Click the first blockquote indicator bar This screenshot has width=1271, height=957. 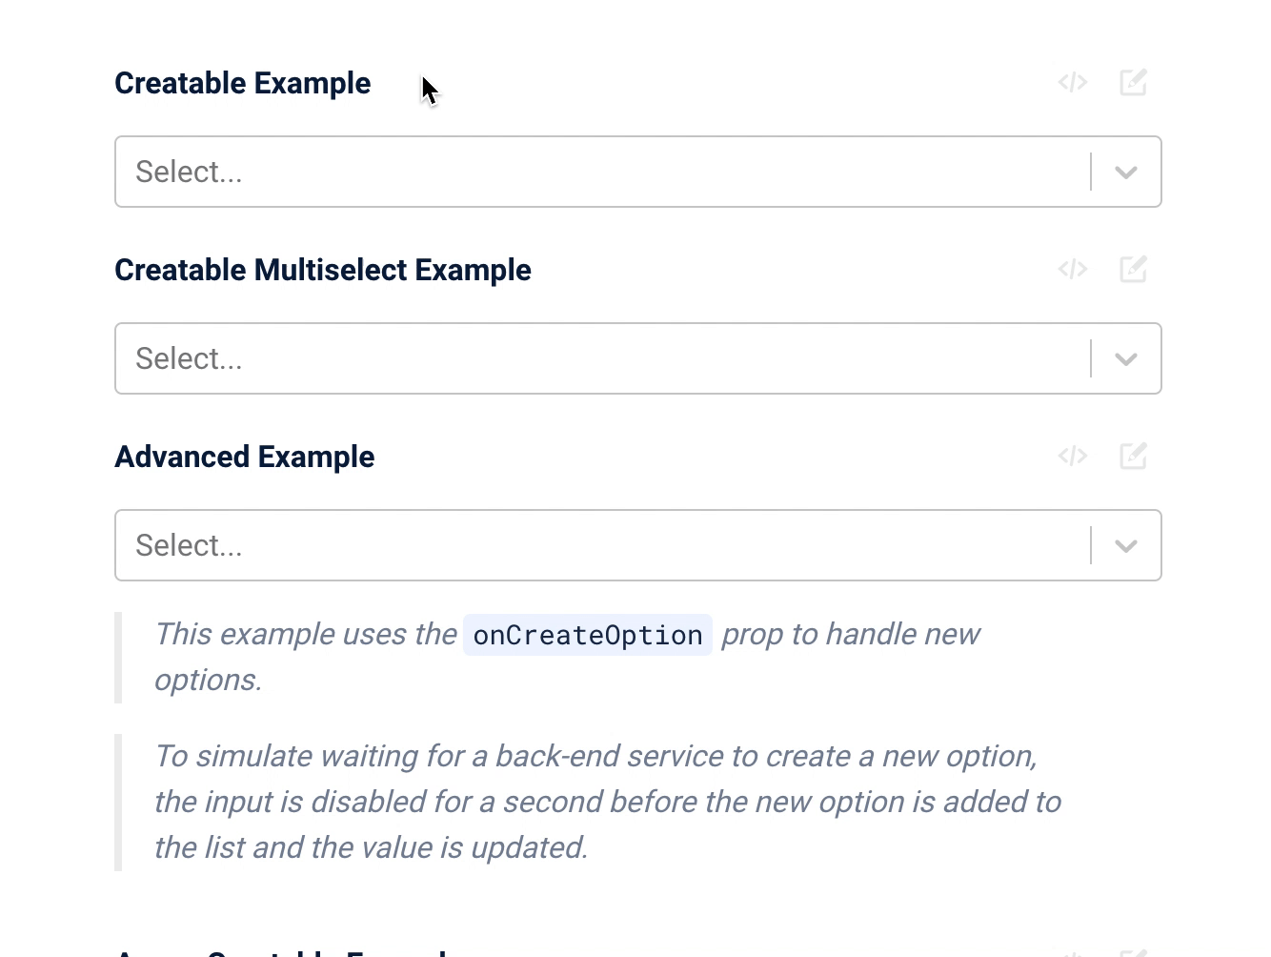[118, 656]
